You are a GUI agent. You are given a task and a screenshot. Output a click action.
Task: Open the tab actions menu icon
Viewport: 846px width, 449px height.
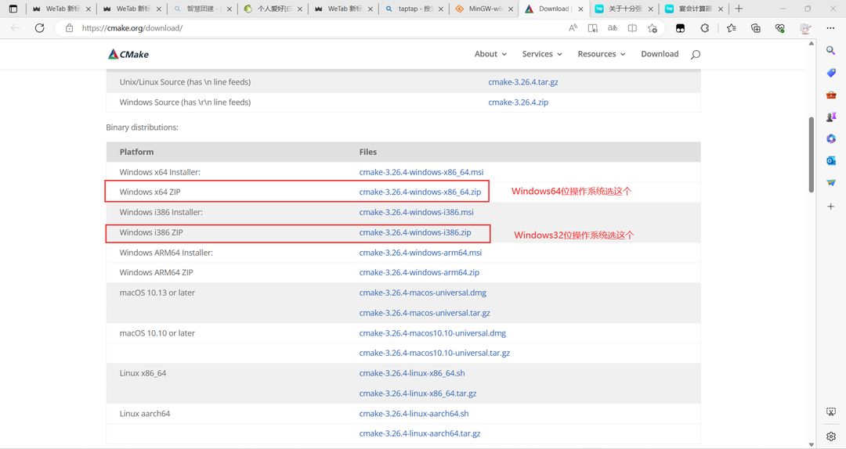point(13,9)
